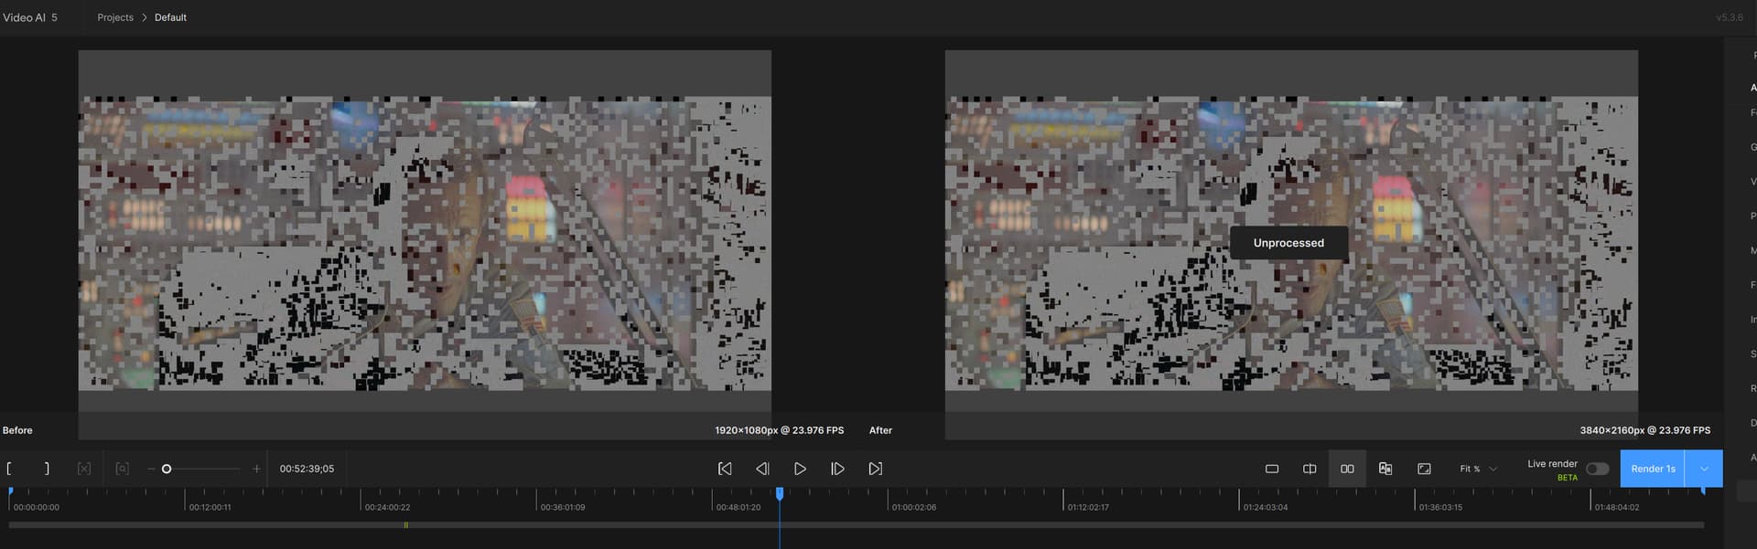Switch to single view layout

point(1272,469)
